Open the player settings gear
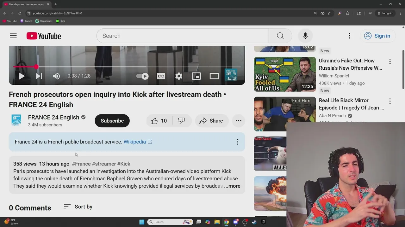The width and height of the screenshot is (405, 227). click(179, 76)
